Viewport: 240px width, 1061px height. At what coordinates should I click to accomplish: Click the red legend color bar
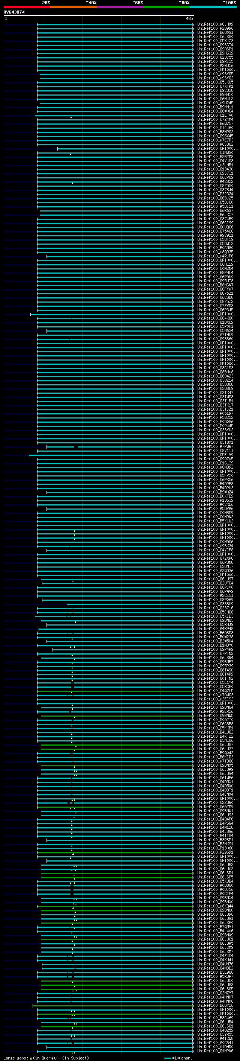(27, 7)
